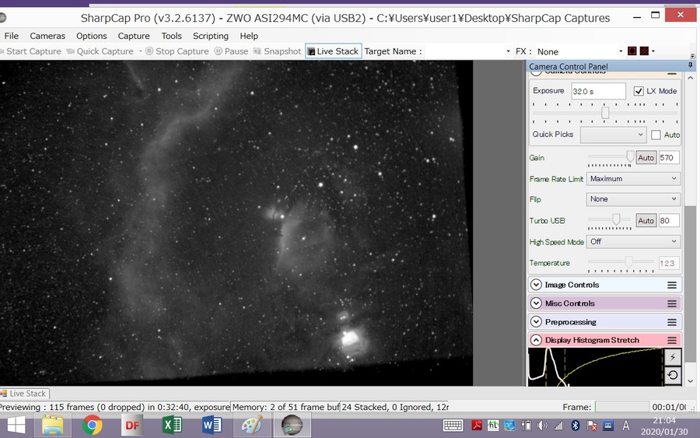This screenshot has width=700, height=438.
Task: Click the SharpCap planet taskbar icon
Action: pos(292,425)
